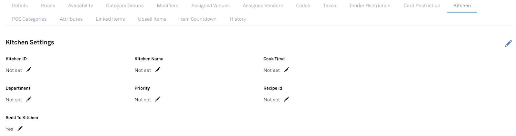Edit the Department value pencil icon
The width and height of the screenshot is (516, 136).
click(x=29, y=99)
